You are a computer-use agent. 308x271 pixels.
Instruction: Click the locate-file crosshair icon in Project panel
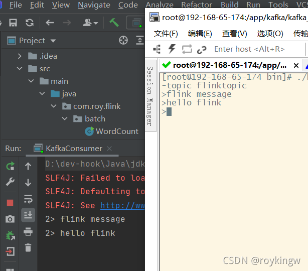coord(123,40)
